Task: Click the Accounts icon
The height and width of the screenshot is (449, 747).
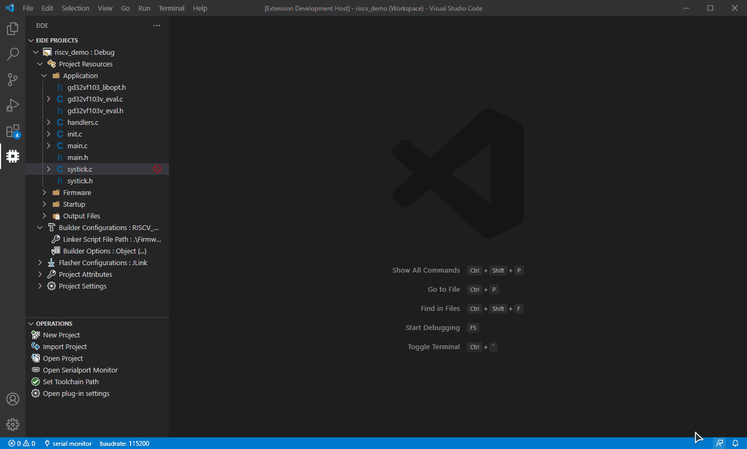Action: (x=13, y=399)
